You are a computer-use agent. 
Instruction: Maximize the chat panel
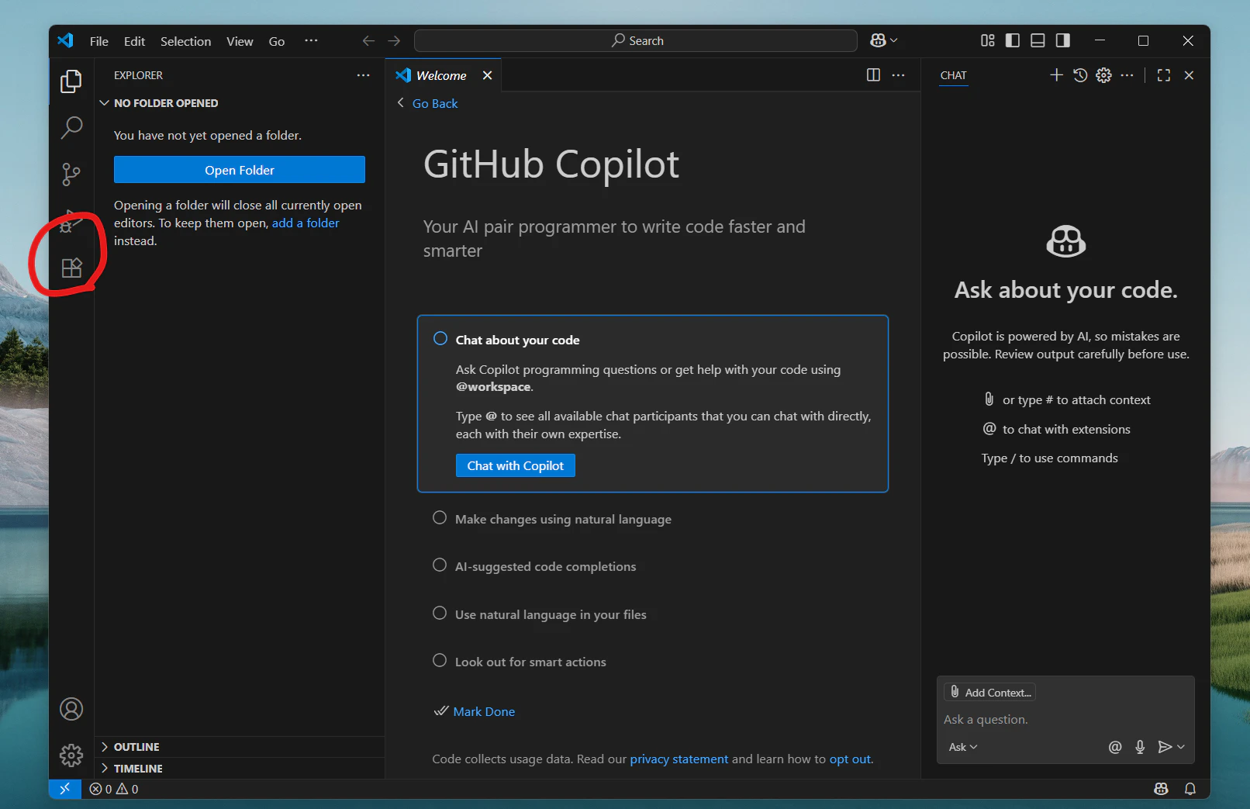[1164, 75]
